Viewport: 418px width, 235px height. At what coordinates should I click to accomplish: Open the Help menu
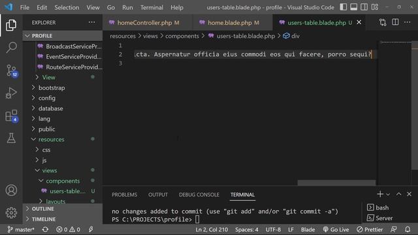pyautogui.click(x=177, y=7)
